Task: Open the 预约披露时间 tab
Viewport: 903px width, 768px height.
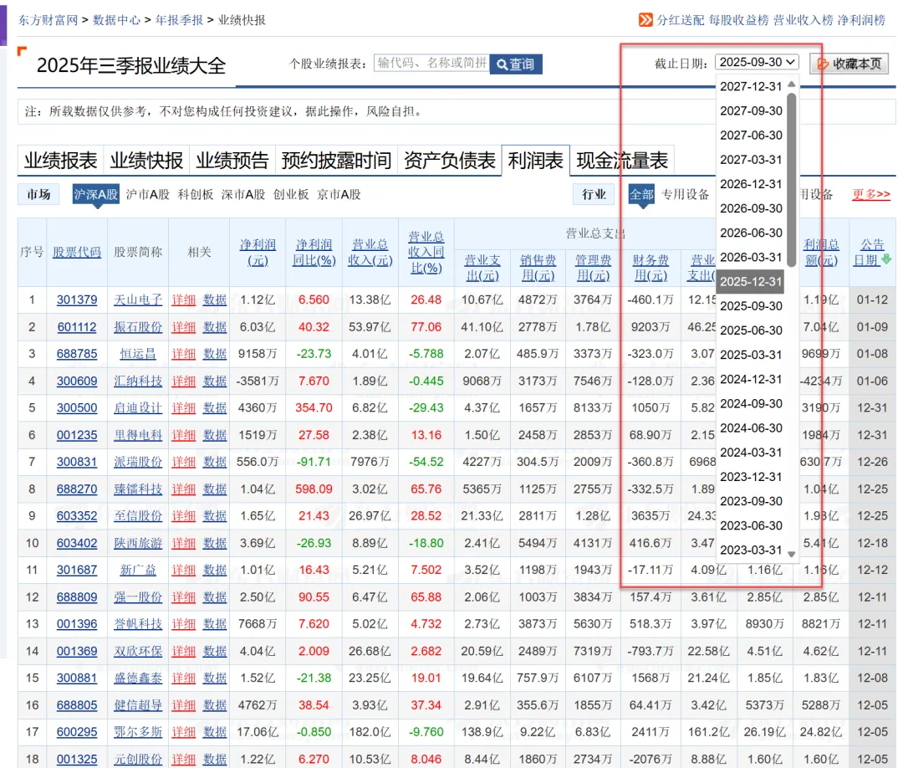Action: 336,160
